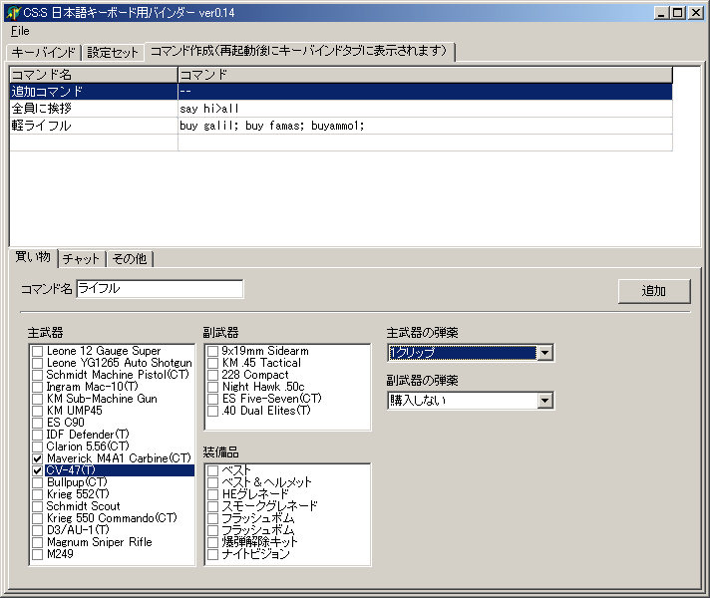Uncheck Maverick M4A1 Carbine(CT) checkbox
The width and height of the screenshot is (710, 598).
click(38, 458)
